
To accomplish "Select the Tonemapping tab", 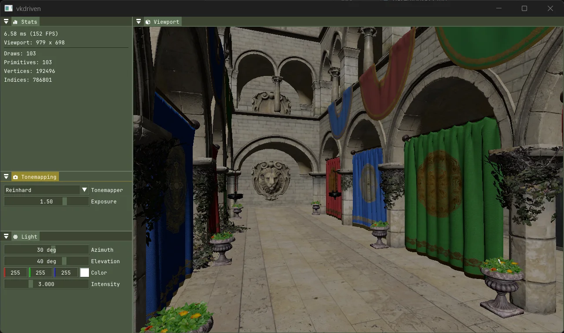I will pos(35,177).
